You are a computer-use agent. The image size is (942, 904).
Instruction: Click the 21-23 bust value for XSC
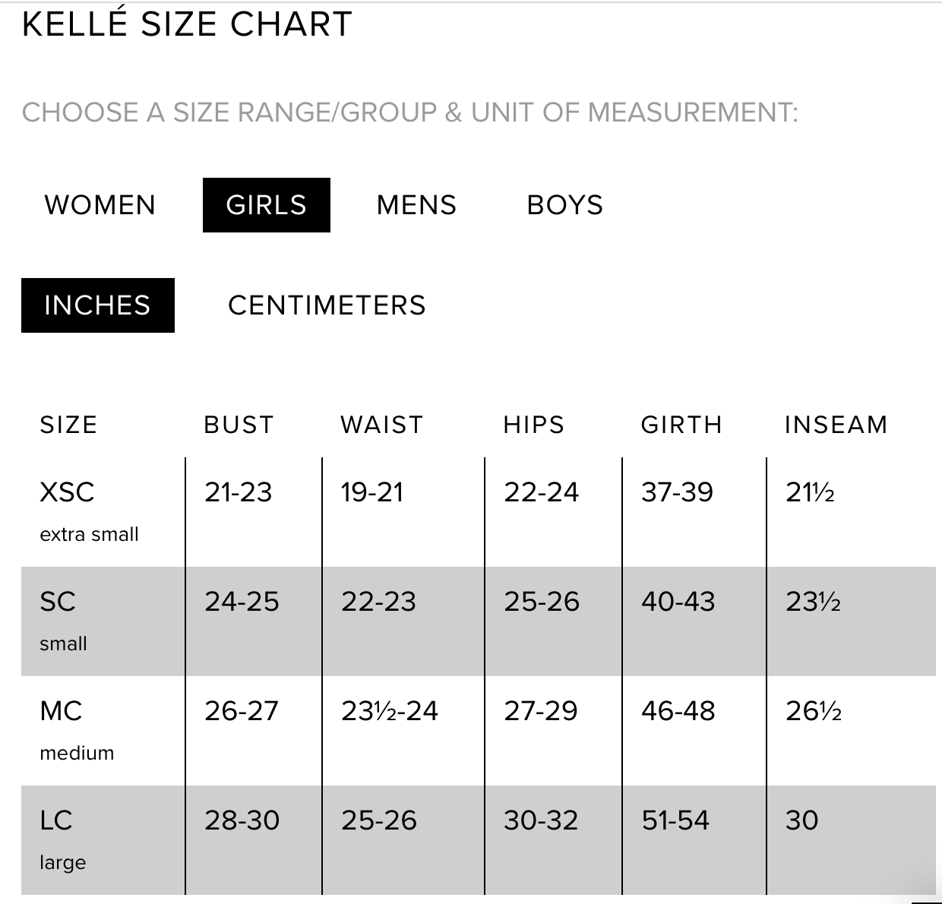click(238, 492)
